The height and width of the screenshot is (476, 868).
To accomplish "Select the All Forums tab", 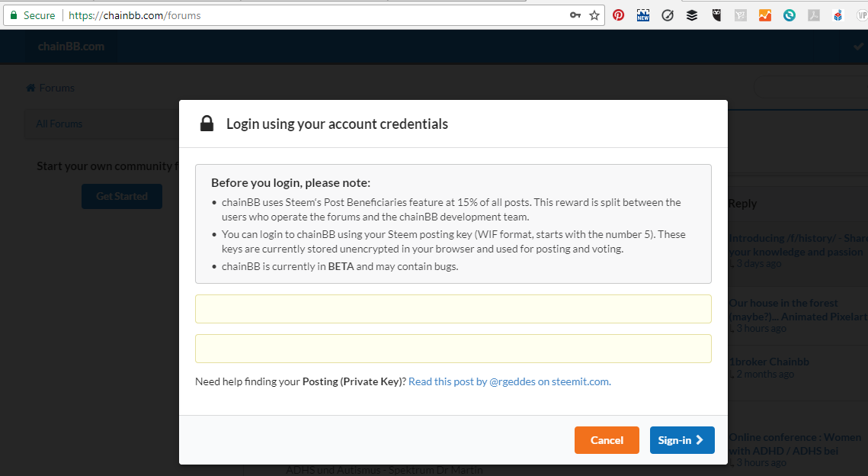I will (59, 124).
